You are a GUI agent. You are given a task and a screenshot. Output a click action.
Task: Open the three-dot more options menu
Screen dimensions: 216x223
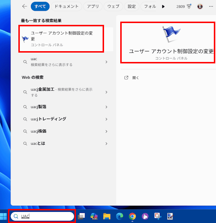pos(211,6)
